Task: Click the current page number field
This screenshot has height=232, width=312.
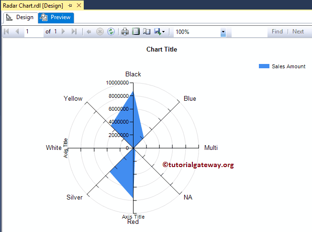Action: tap(34, 32)
